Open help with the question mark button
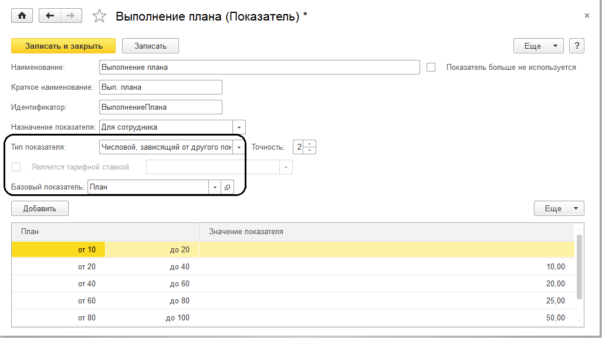Viewport: 602px width, 338px height. coord(577,46)
